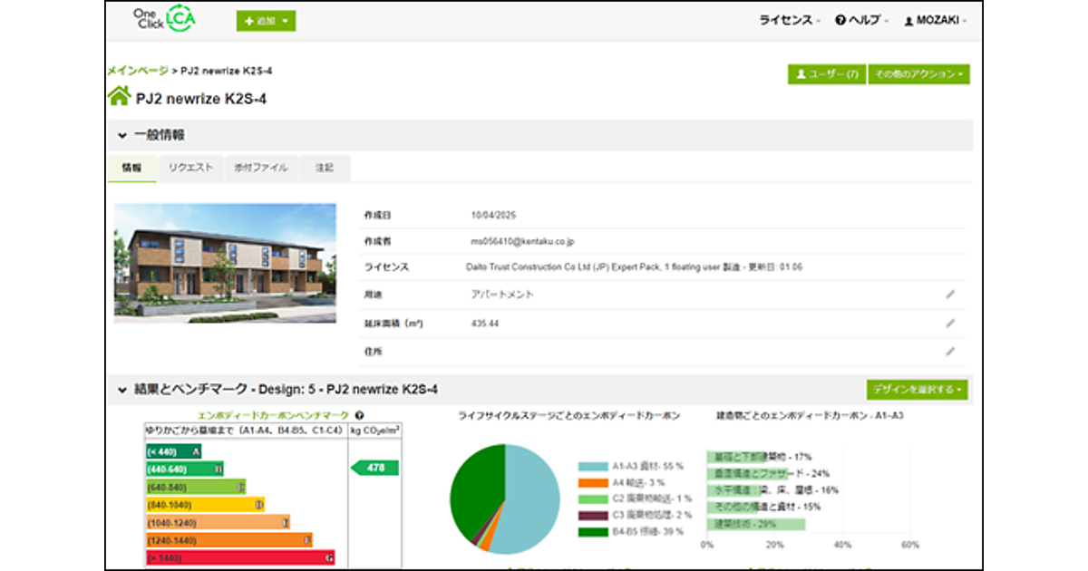The height and width of the screenshot is (571, 1088).
Task: Collapse the 結果とベンチマーク section
Action: 122,390
